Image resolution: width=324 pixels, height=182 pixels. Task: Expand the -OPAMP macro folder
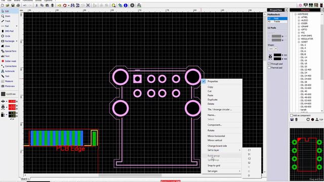click(x=299, y=27)
